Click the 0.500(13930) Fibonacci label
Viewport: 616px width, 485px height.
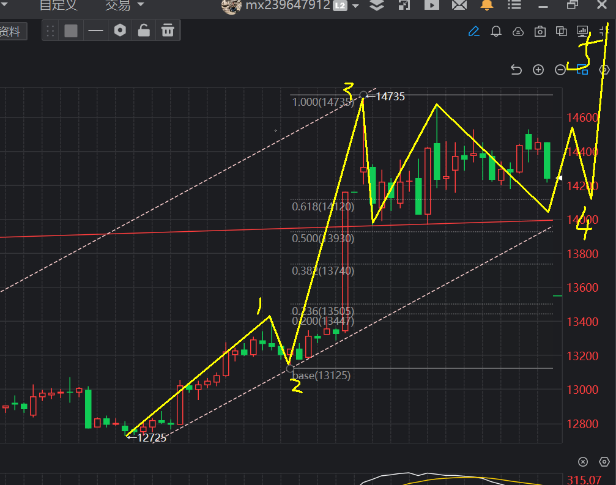coord(323,239)
